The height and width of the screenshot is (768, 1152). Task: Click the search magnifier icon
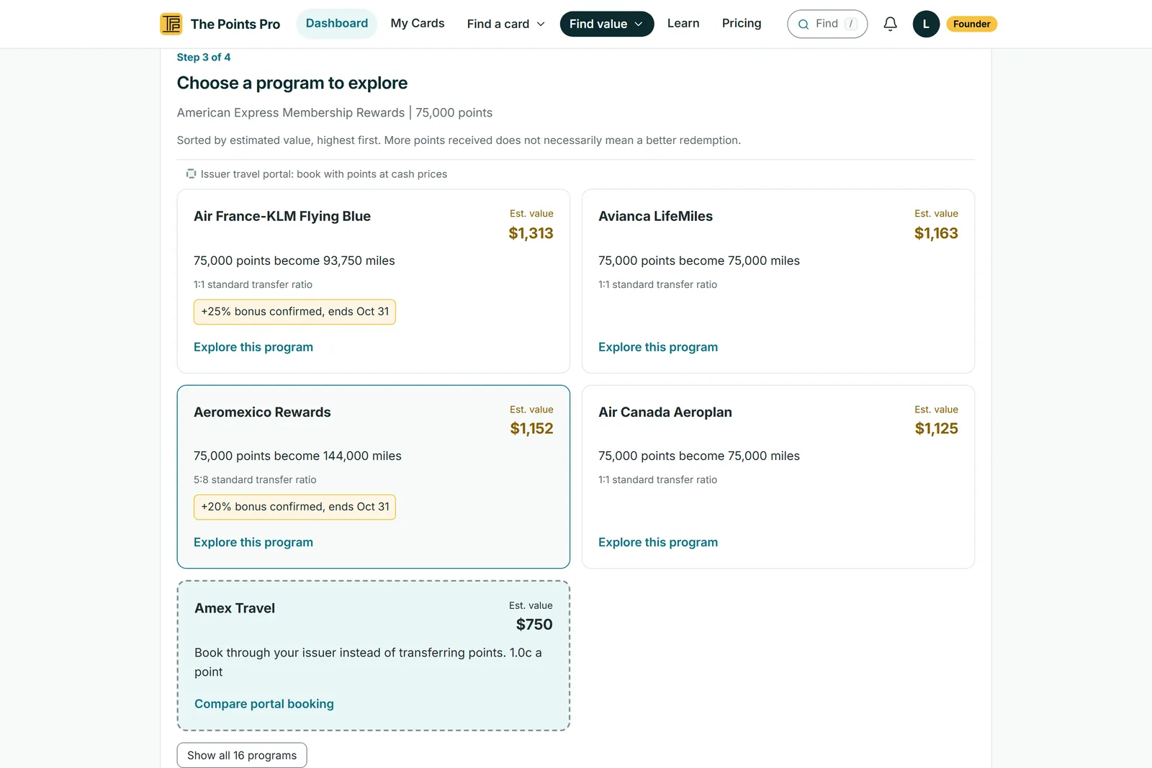pos(804,24)
